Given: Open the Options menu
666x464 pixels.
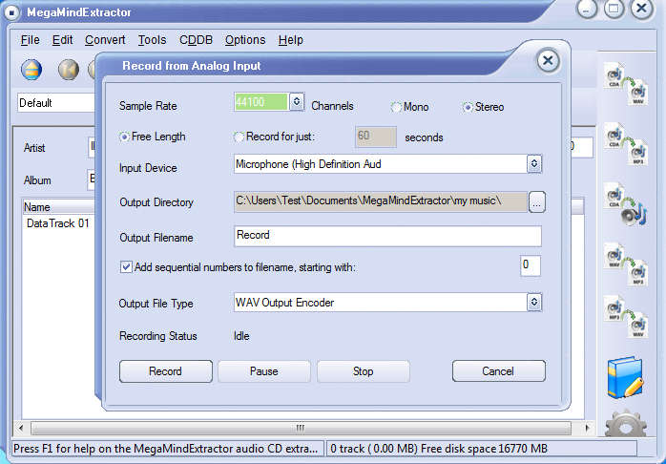Looking at the screenshot, I should pos(245,40).
